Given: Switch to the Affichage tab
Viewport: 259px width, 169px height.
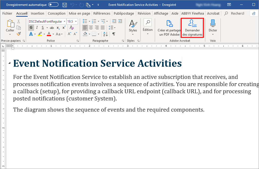Looking at the screenshot, I should (x=161, y=13).
